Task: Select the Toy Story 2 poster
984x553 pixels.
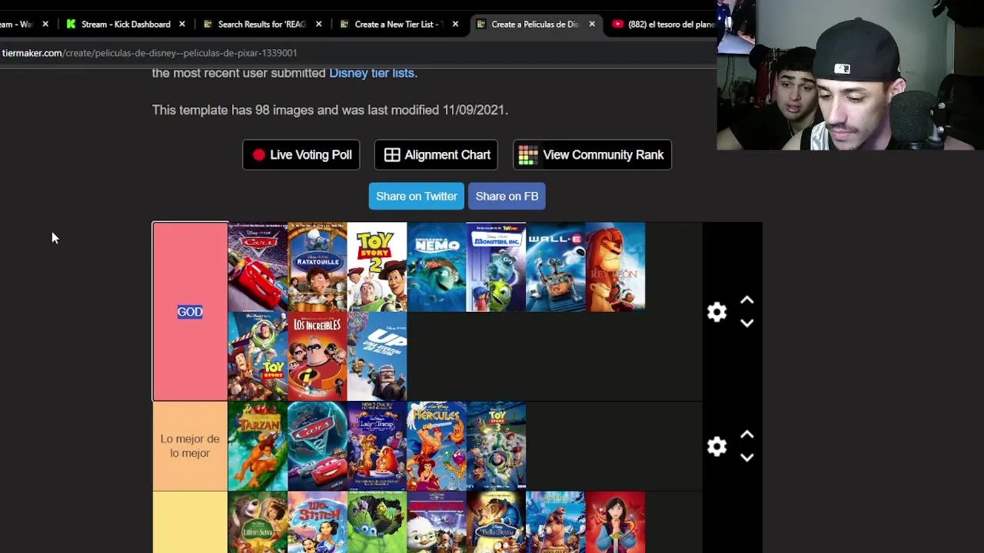Action: 377,267
